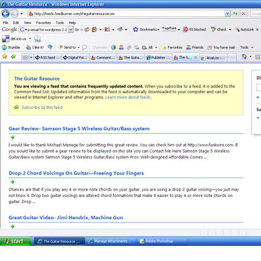Image resolution: width=261 pixels, height=261 pixels.
Task: Click the Go button on Google toolbar
Action: (x=77, y=29)
